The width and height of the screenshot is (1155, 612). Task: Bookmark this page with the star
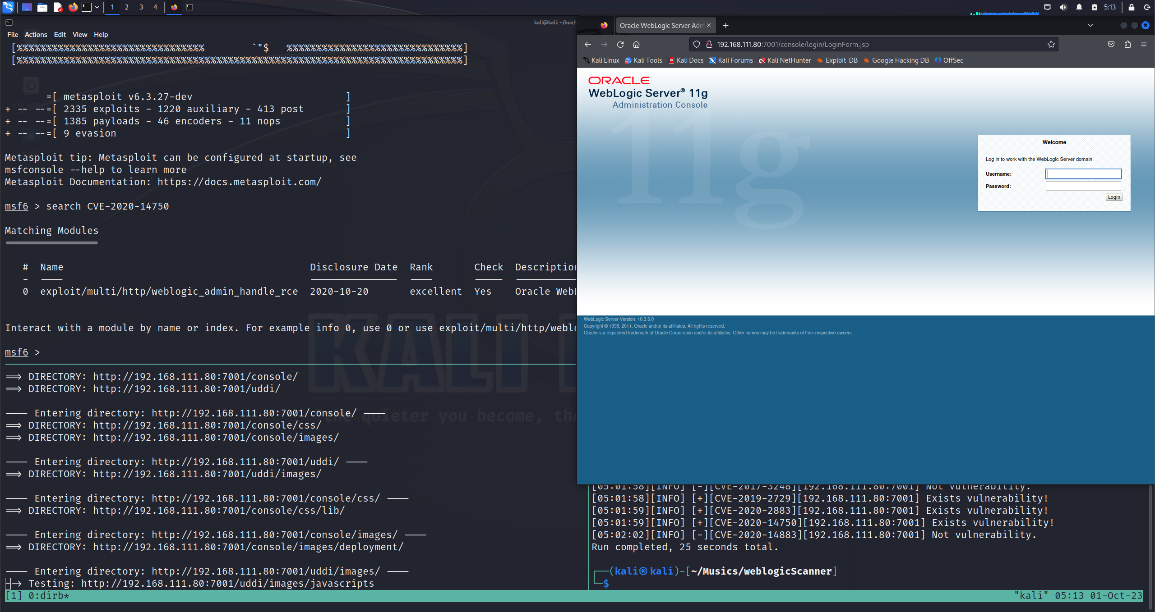point(1051,45)
